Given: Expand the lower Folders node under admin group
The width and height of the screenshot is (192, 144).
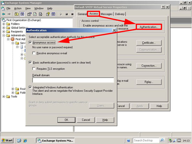Looking at the screenshot, I should (x=13, y=93).
